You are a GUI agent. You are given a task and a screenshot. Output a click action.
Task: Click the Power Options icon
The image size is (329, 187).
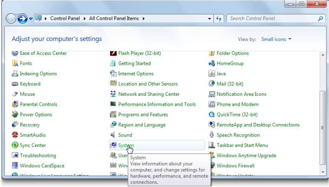coord(15,115)
